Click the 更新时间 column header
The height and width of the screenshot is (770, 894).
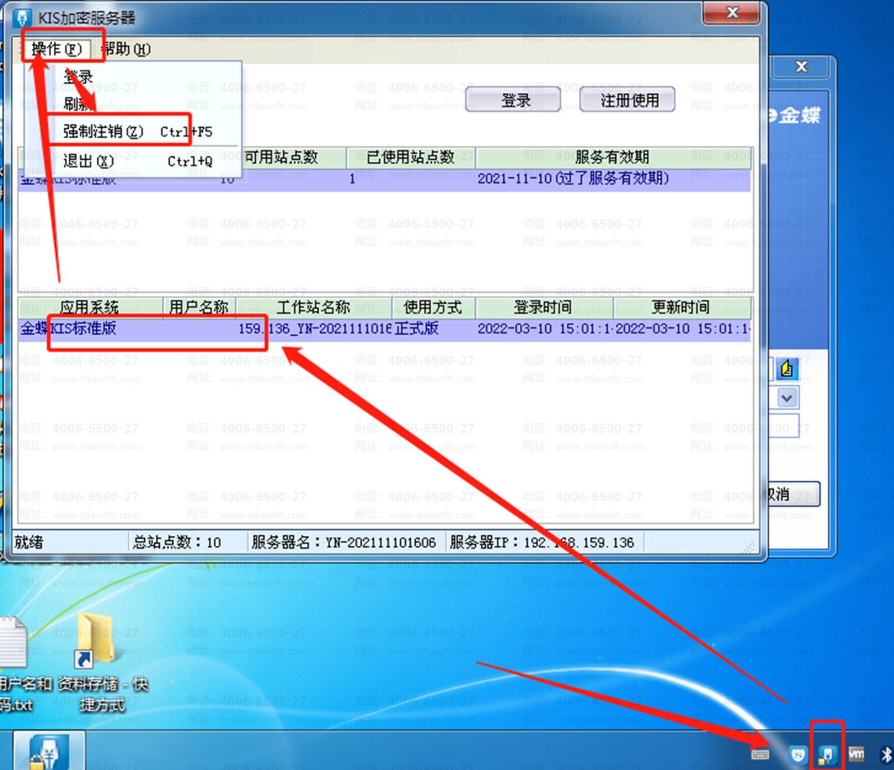[x=681, y=307]
